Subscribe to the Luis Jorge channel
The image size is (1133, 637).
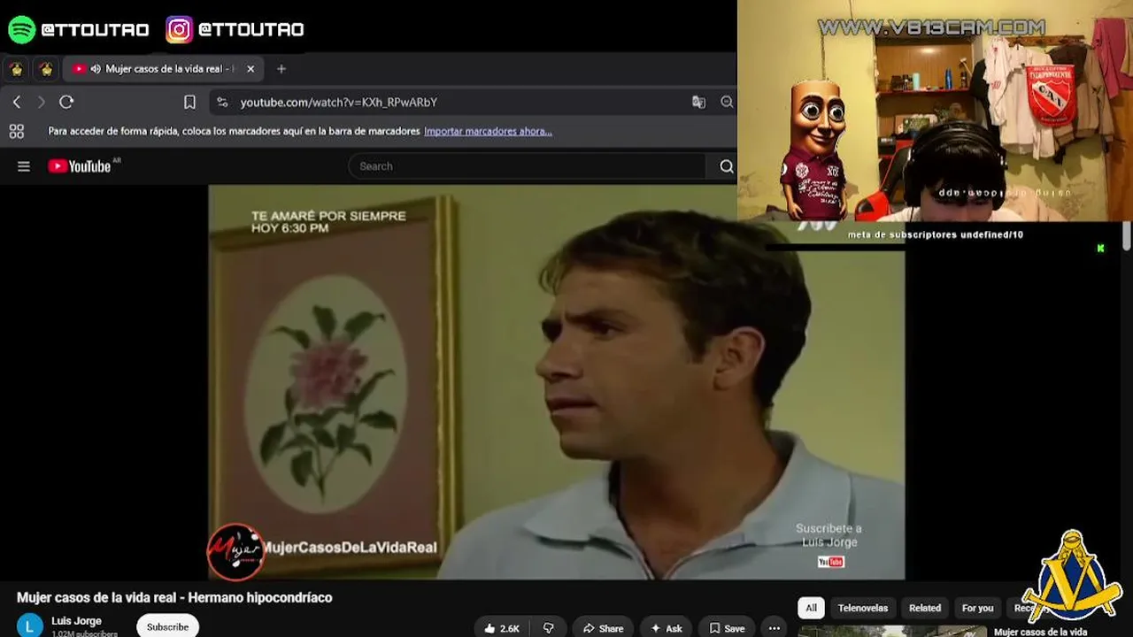[x=167, y=626]
